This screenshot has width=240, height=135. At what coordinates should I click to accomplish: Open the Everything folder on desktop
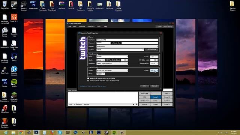coord(109,5)
